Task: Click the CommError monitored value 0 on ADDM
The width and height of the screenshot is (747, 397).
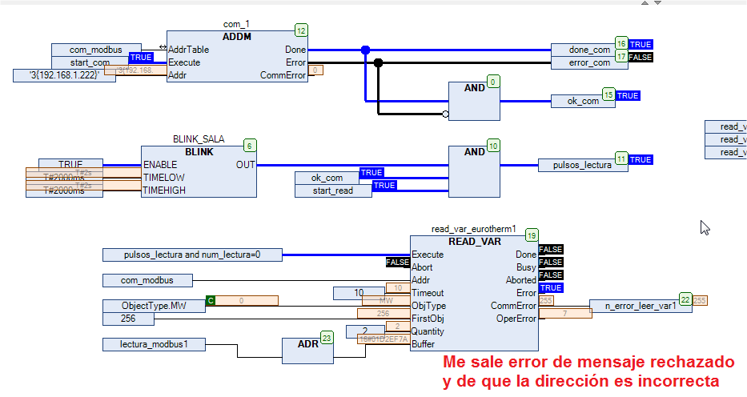Action: pos(315,70)
